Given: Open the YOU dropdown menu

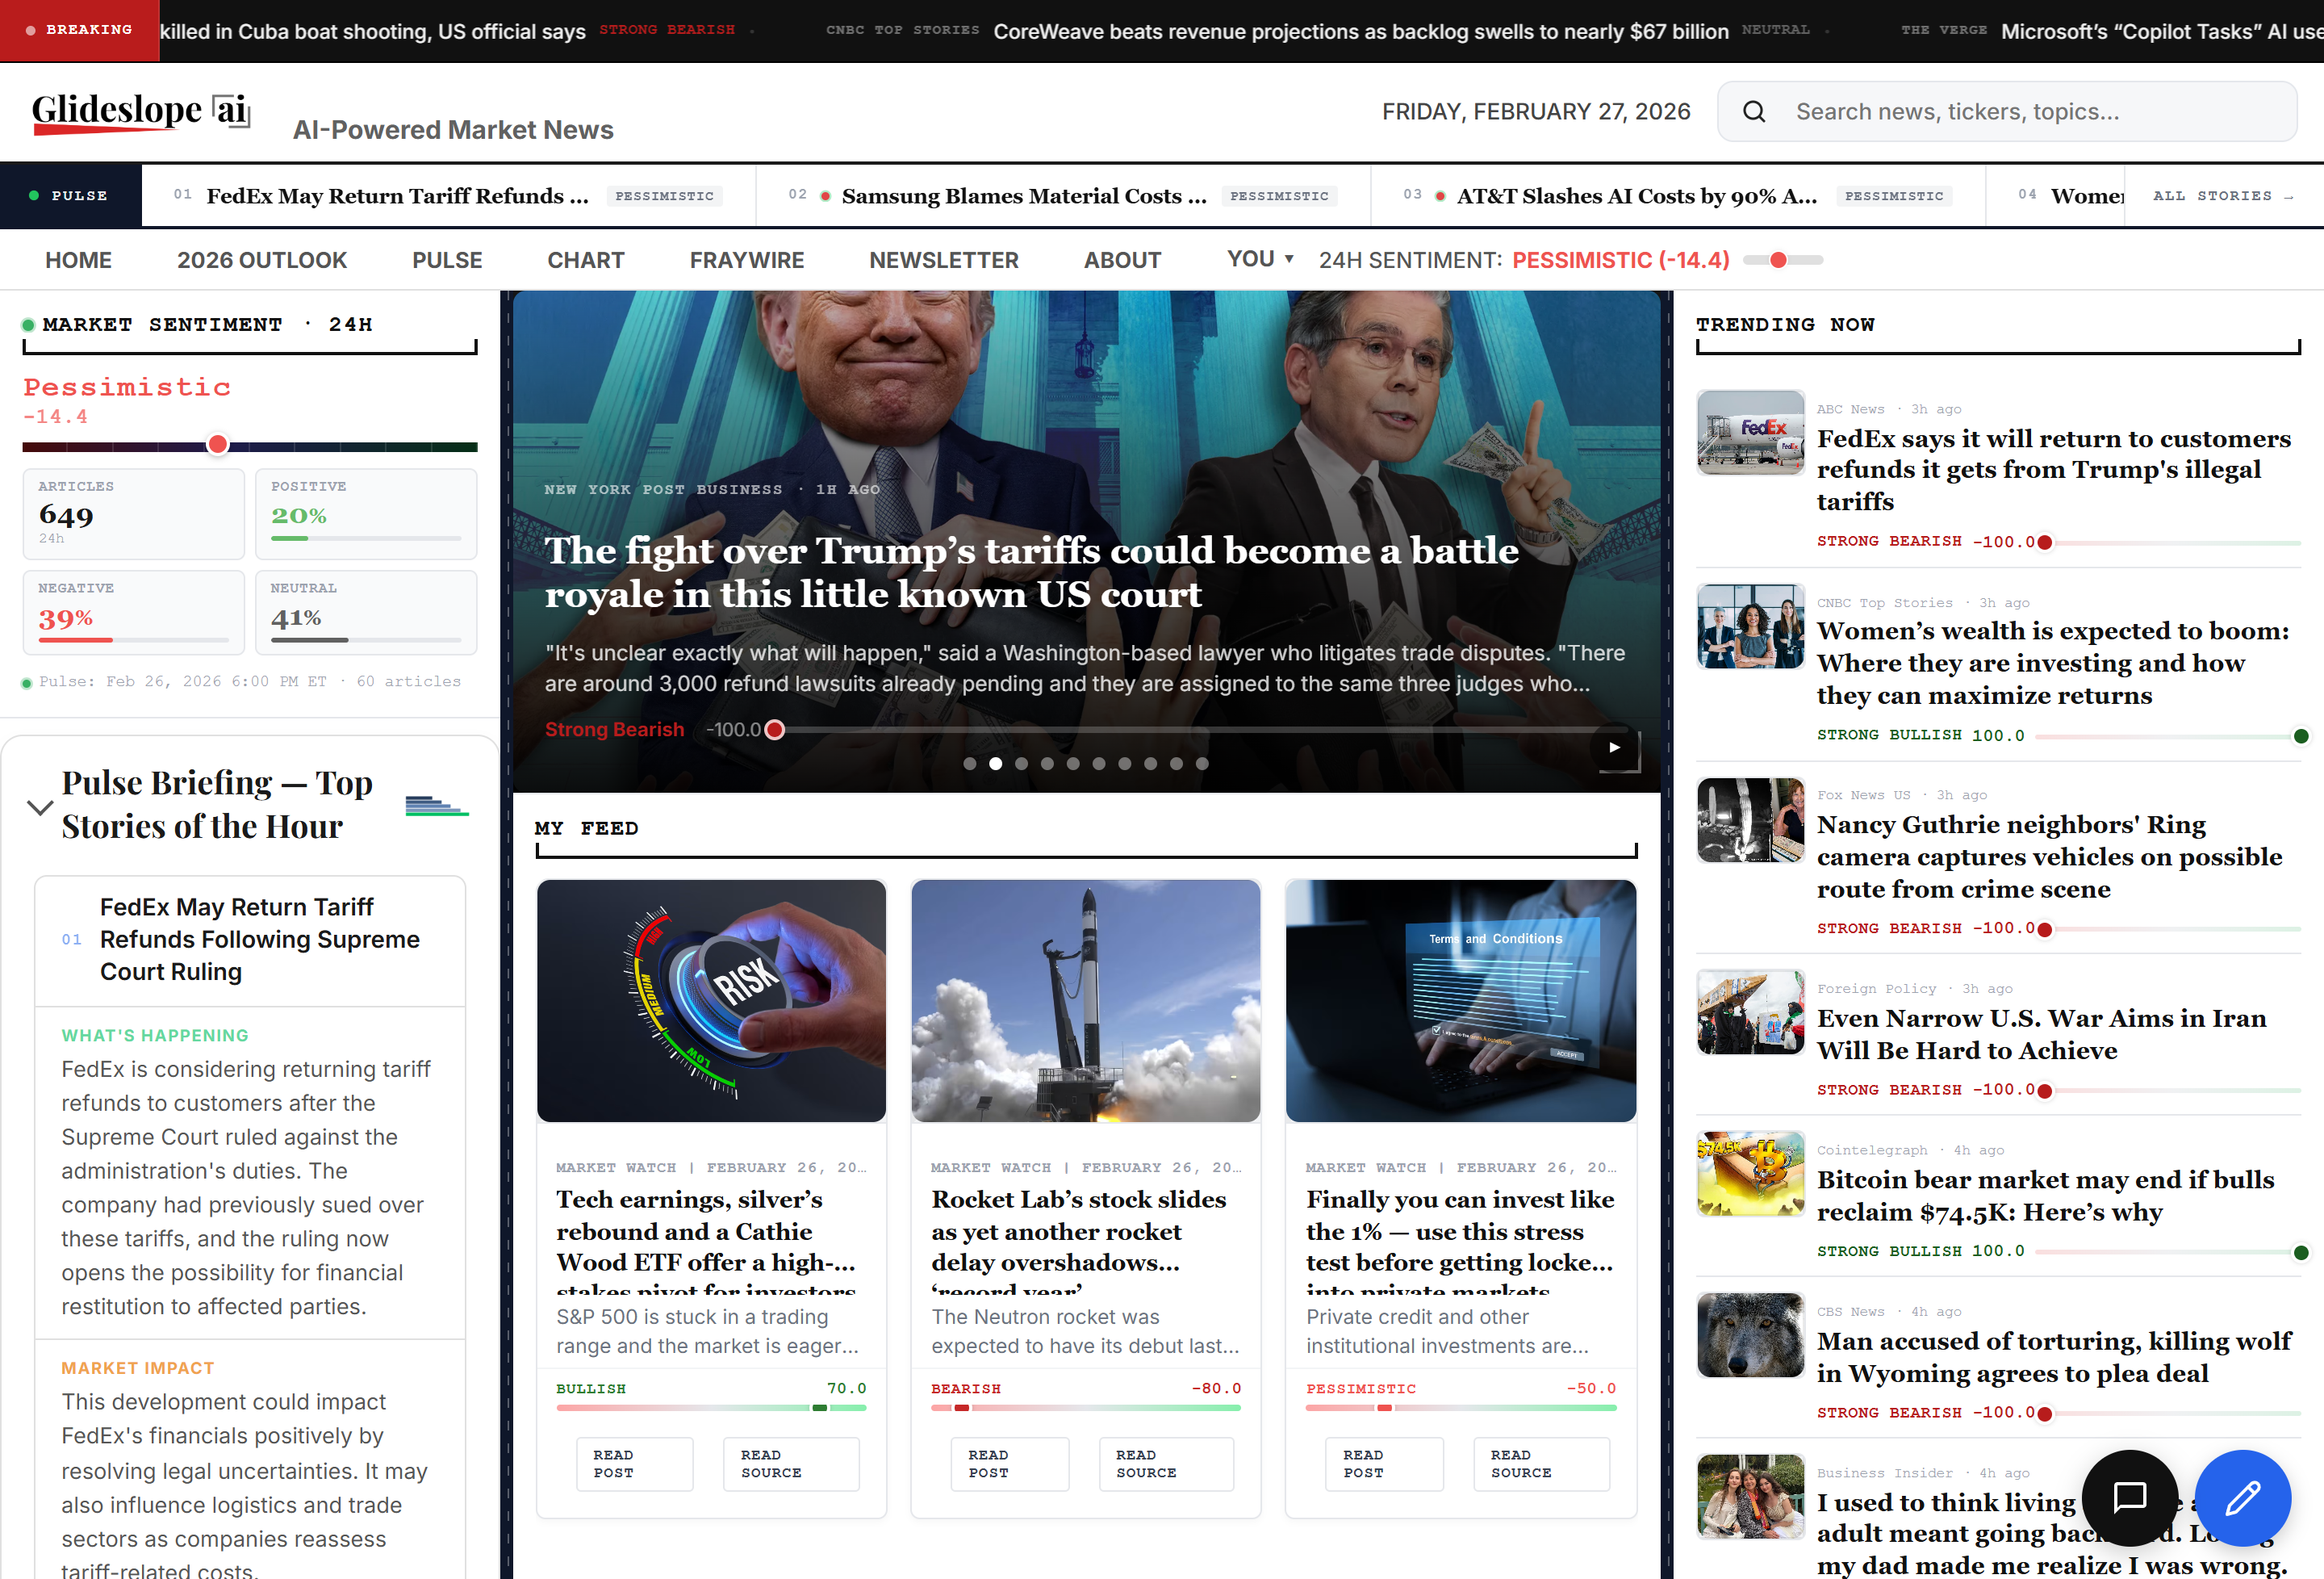Looking at the screenshot, I should coord(1259,258).
